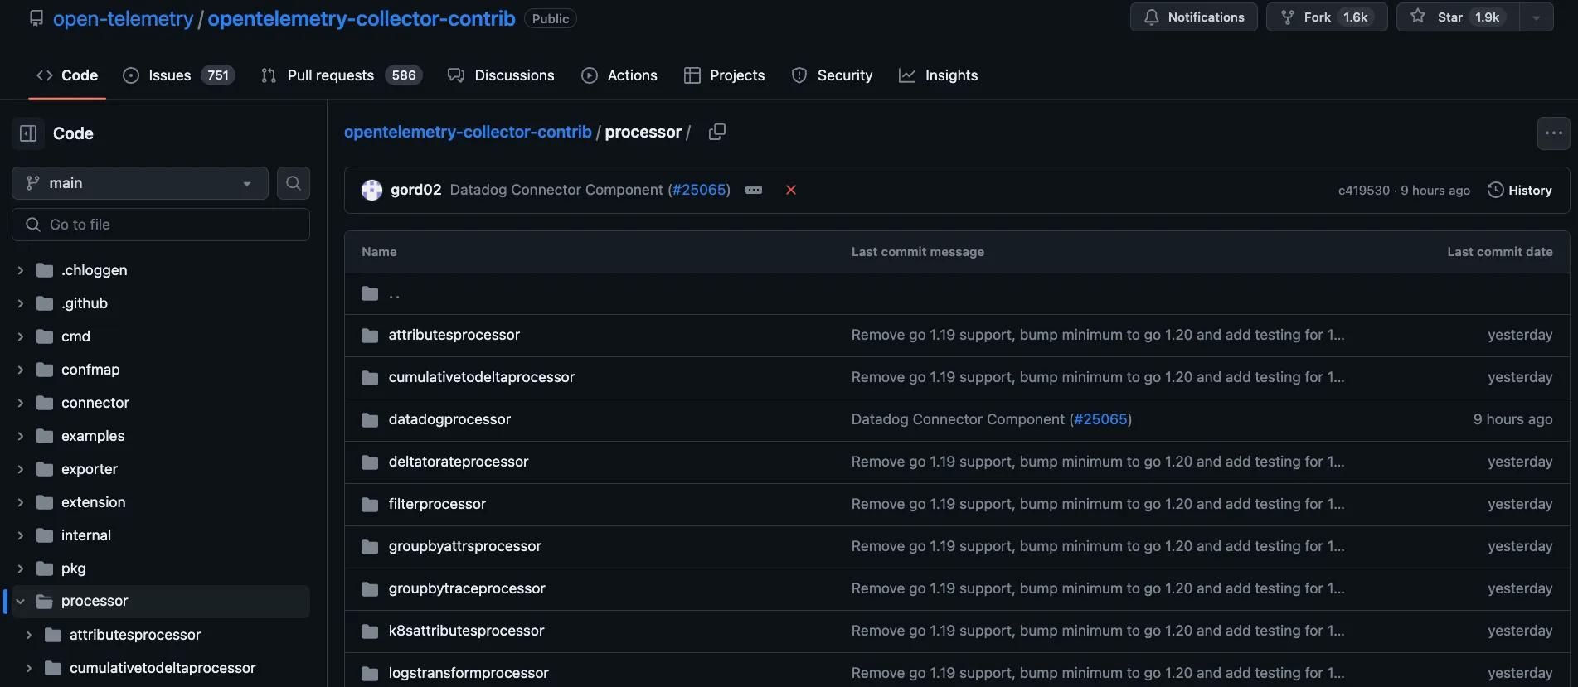Viewport: 1578px width, 687px height.
Task: Click the search magnifier icon beside branch selector
Action: 294,183
